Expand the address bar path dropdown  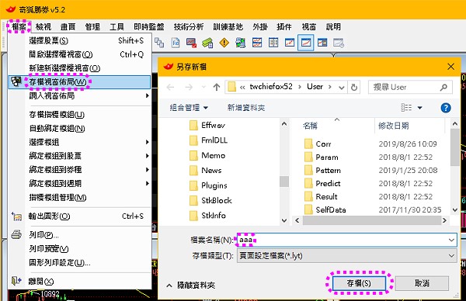342,87
